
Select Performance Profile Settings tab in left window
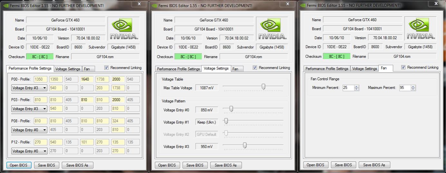point(30,68)
